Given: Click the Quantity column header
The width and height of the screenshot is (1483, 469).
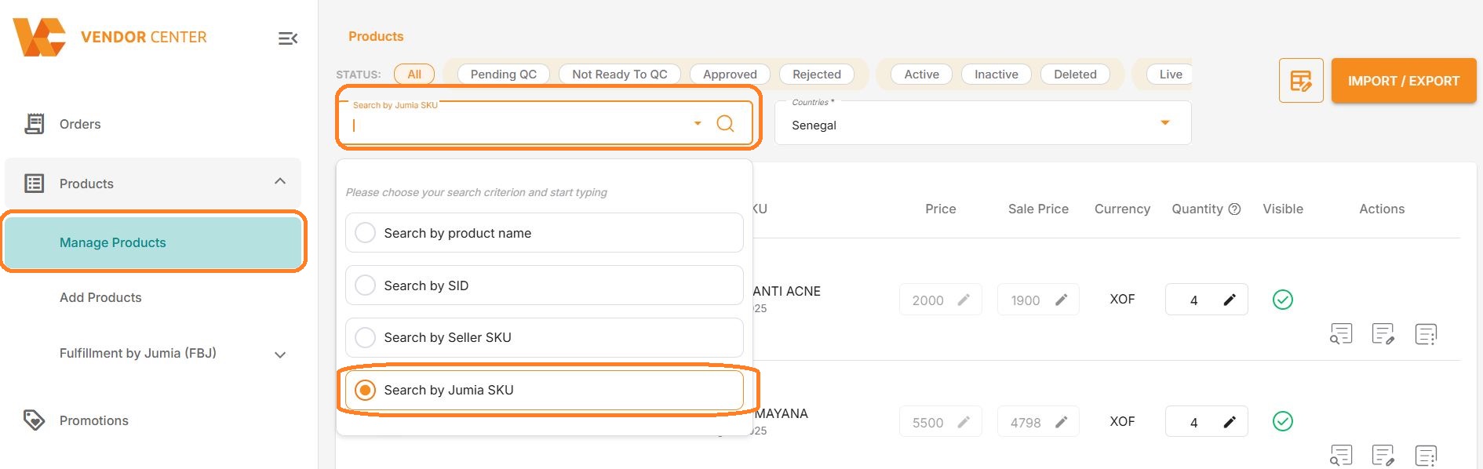Looking at the screenshot, I should [x=1197, y=209].
